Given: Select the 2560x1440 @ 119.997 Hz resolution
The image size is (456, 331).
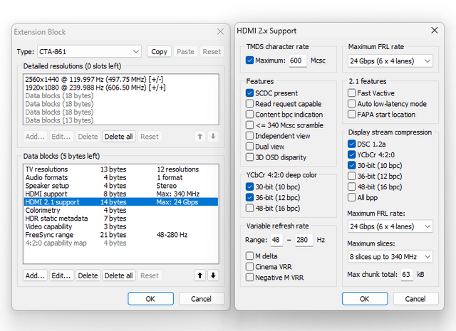Looking at the screenshot, I should pos(120,79).
